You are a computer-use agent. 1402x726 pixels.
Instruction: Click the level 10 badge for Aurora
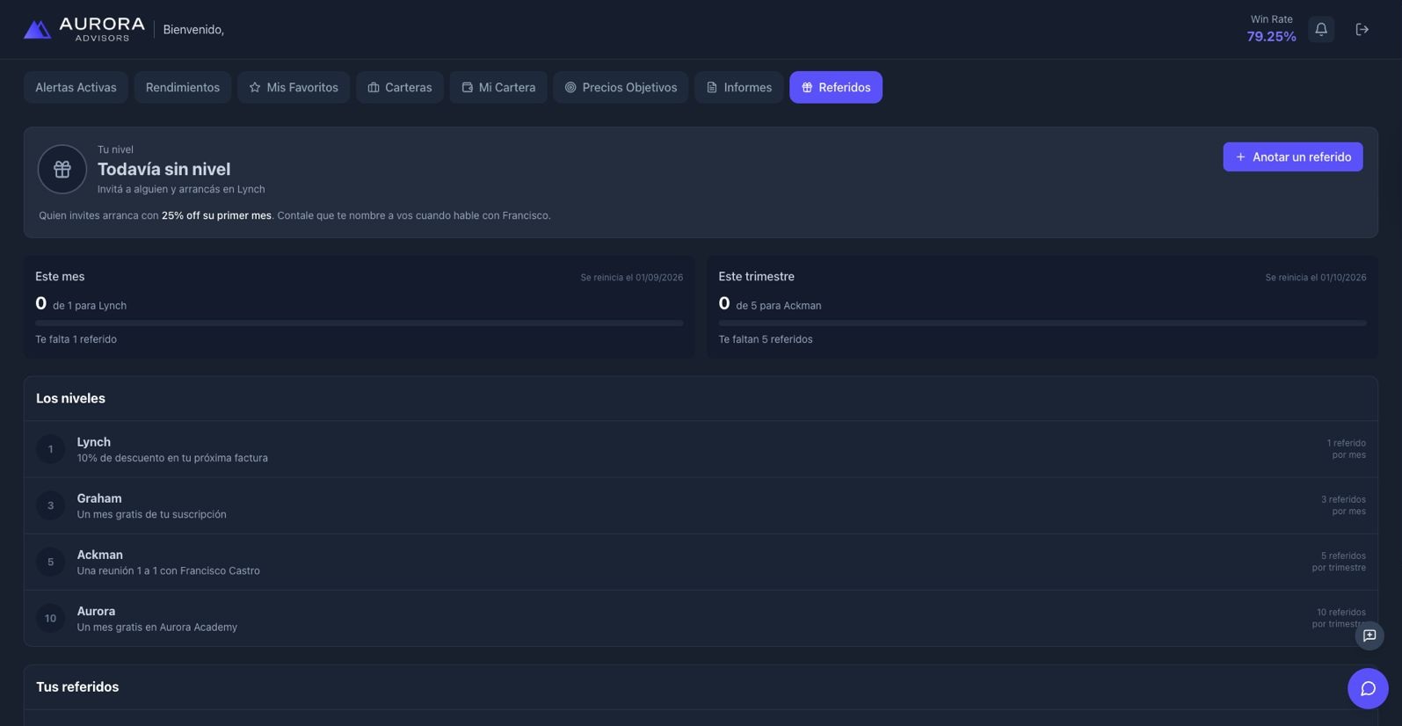50,618
